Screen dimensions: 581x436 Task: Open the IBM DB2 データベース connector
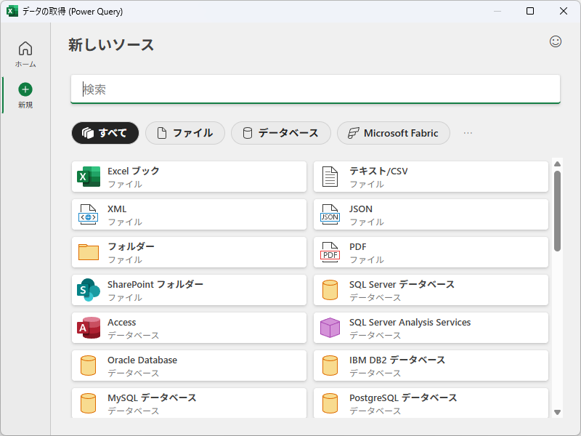pyautogui.click(x=431, y=366)
